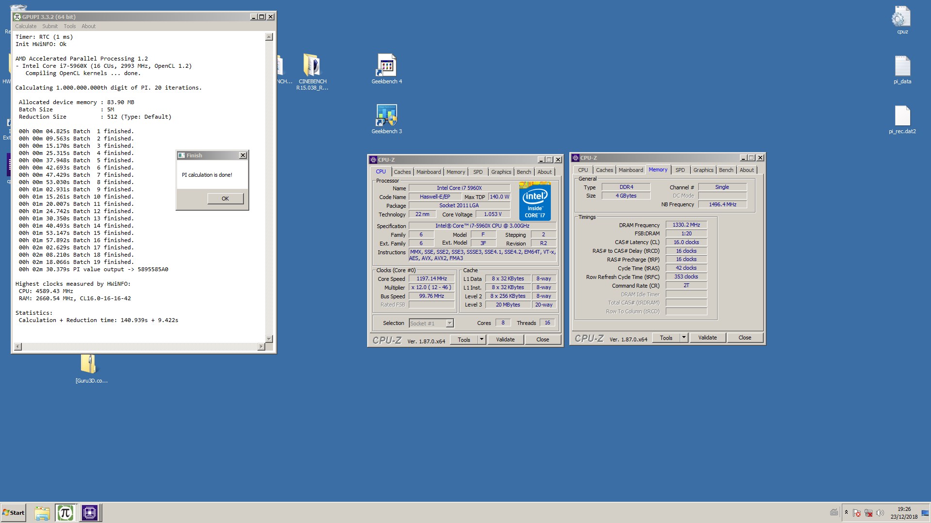Screen dimensions: 931x523
Task: Select CPU tab in left CPU-Z
Action: click(381, 171)
